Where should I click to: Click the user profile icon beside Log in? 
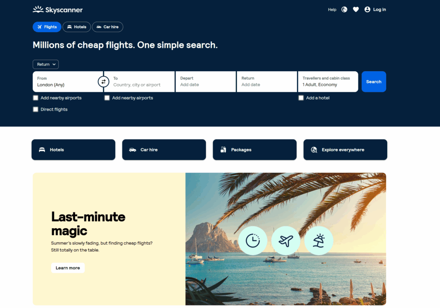(x=367, y=9)
